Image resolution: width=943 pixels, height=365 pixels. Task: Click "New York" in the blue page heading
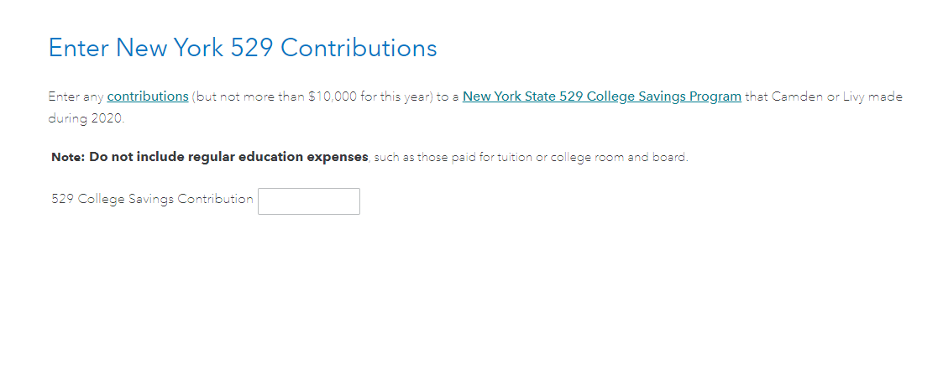170,48
